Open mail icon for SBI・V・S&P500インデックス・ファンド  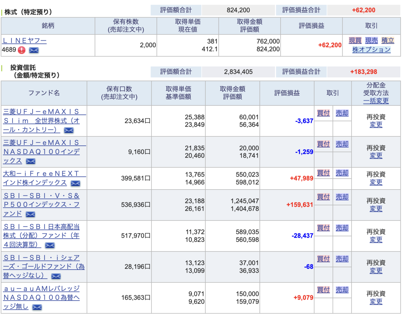click(x=31, y=214)
